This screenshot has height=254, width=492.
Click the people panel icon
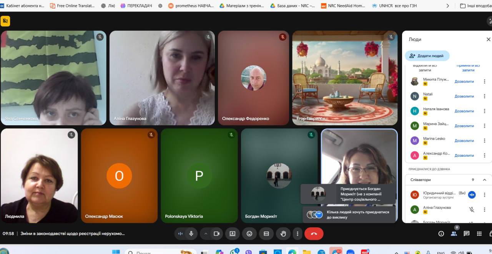pos(454,234)
